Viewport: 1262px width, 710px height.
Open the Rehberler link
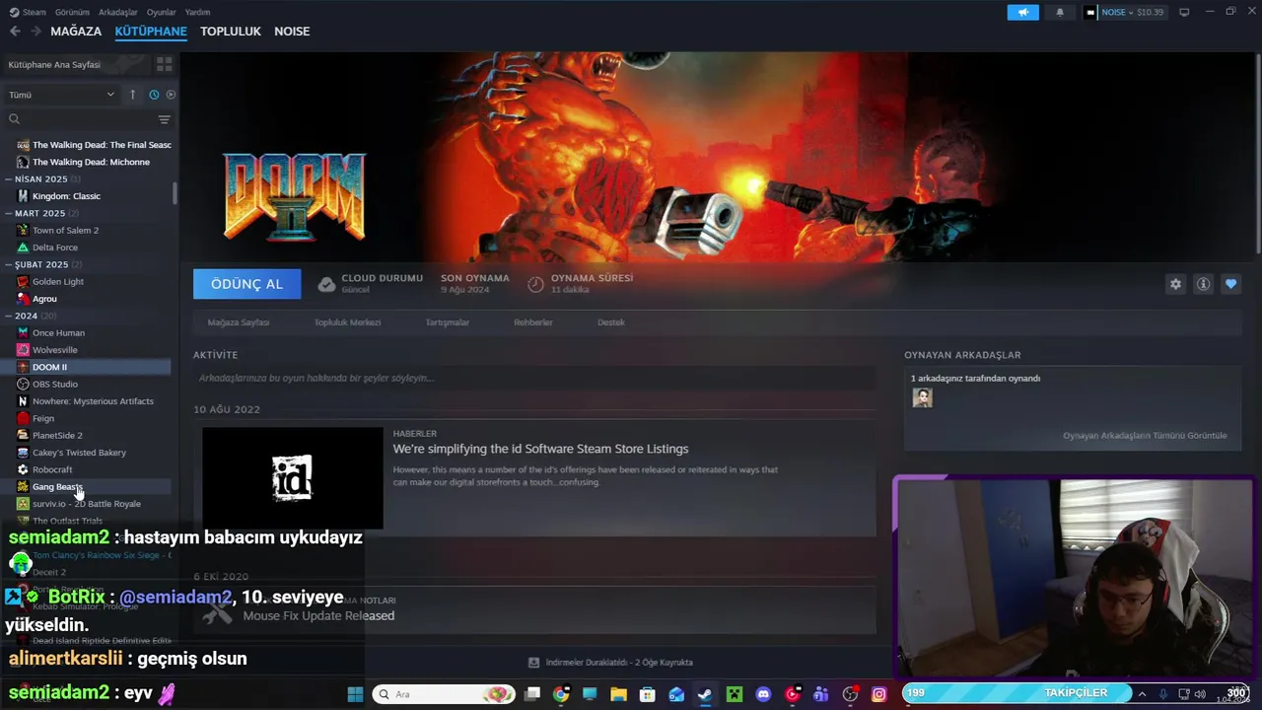coord(533,322)
